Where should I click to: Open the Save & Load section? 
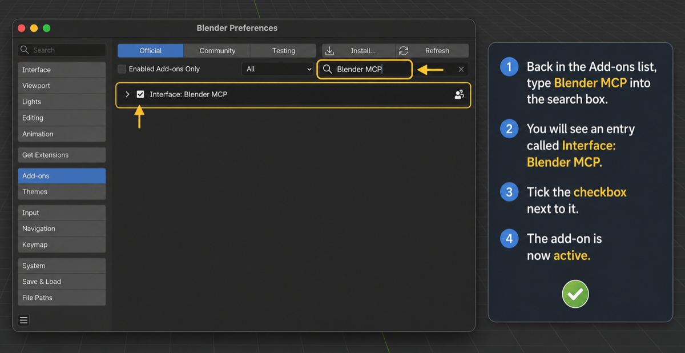(x=62, y=282)
